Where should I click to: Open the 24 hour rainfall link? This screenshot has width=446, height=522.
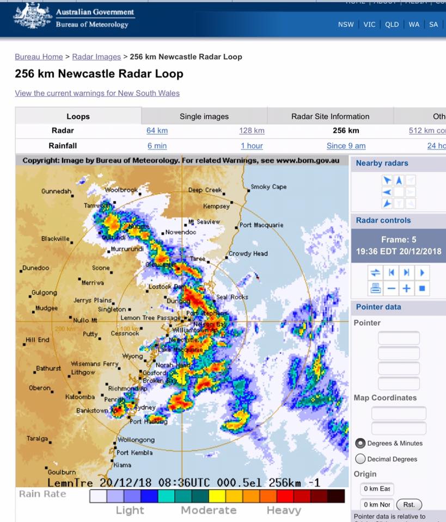tap(437, 146)
